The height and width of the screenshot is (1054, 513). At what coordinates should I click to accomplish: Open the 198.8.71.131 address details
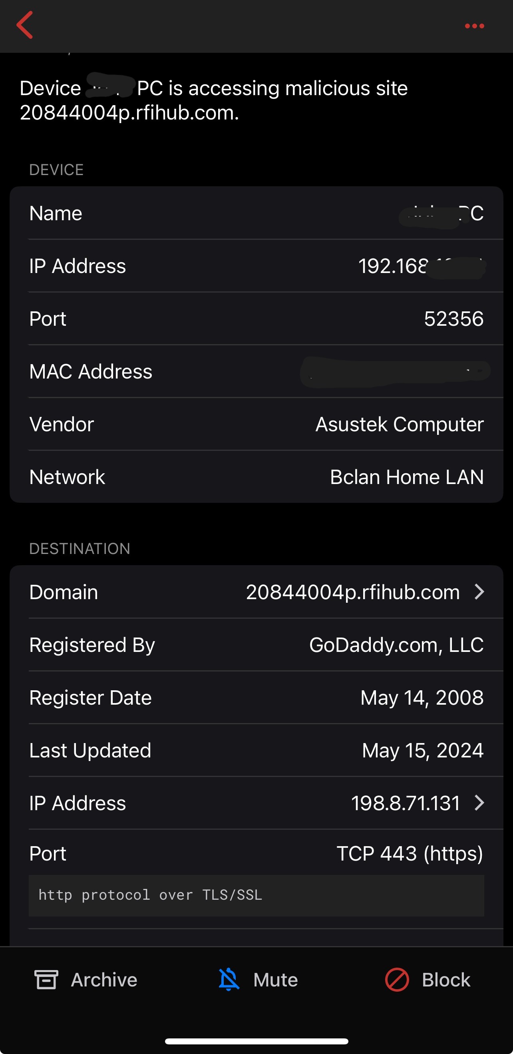[405, 803]
